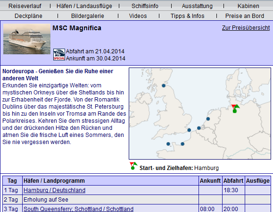The image size is (273, 212).
Task: Open the Reiseverlauf tab
Action: pyautogui.click(x=25, y=6)
